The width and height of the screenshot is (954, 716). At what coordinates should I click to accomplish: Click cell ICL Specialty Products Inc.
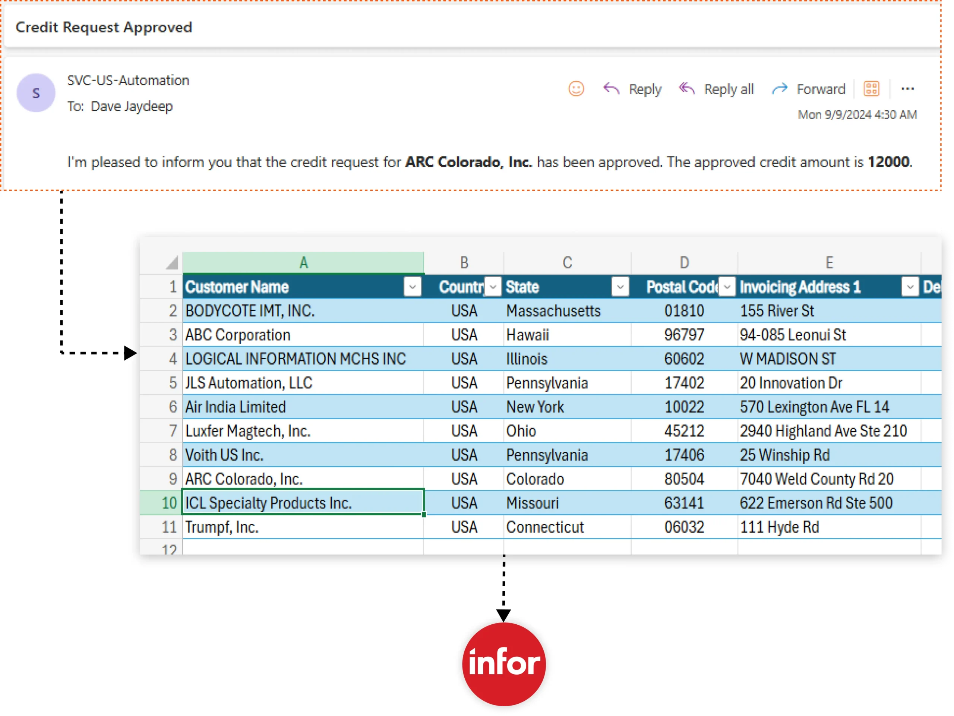pos(303,503)
